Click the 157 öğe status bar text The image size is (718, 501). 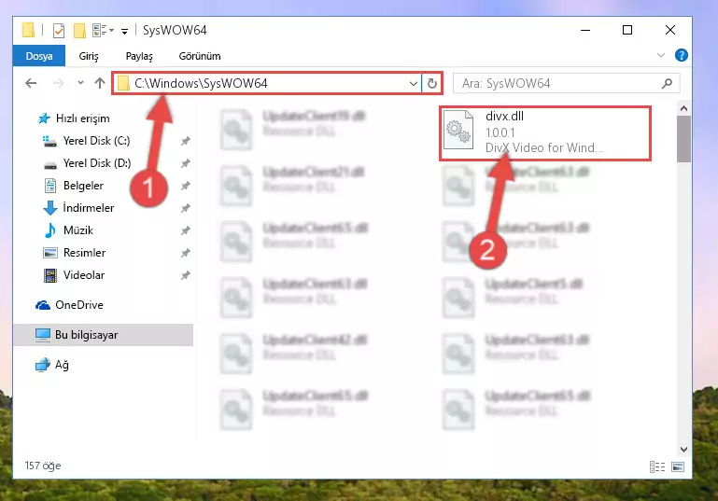[x=43, y=466]
